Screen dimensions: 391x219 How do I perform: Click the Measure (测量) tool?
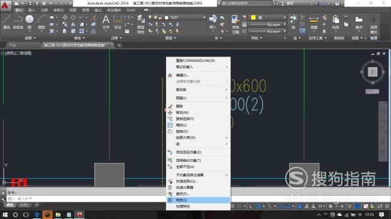[x=314, y=22]
